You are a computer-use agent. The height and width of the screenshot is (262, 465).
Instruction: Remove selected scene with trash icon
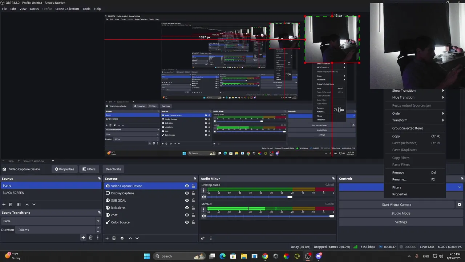point(11,205)
